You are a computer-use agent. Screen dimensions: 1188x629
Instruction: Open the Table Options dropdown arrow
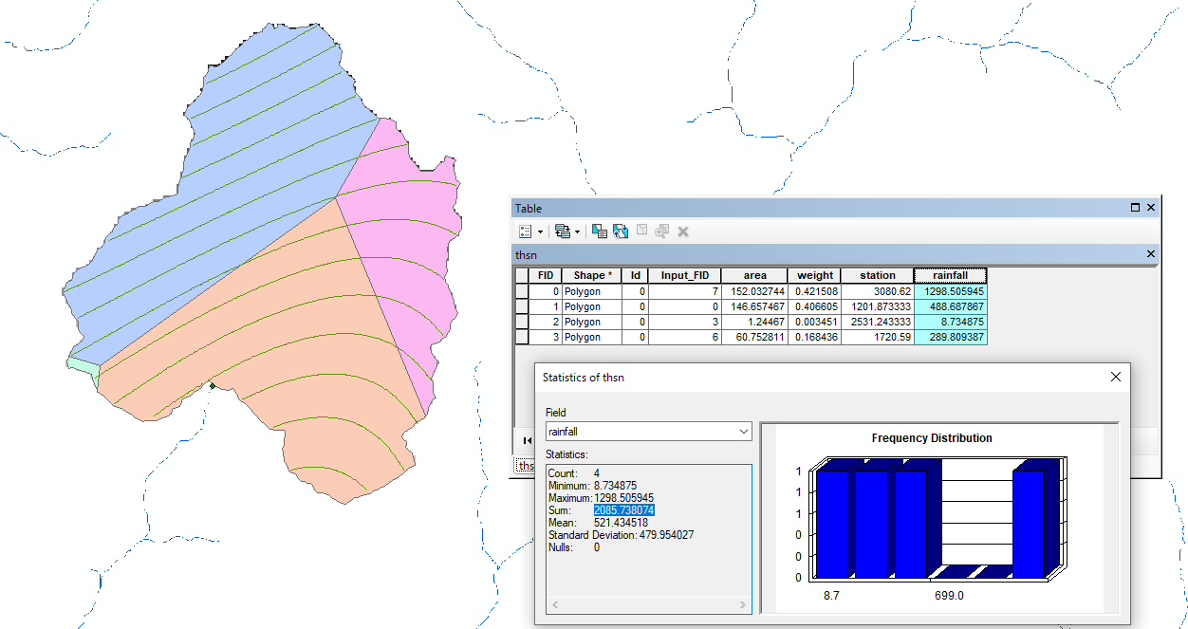pyautogui.click(x=541, y=231)
